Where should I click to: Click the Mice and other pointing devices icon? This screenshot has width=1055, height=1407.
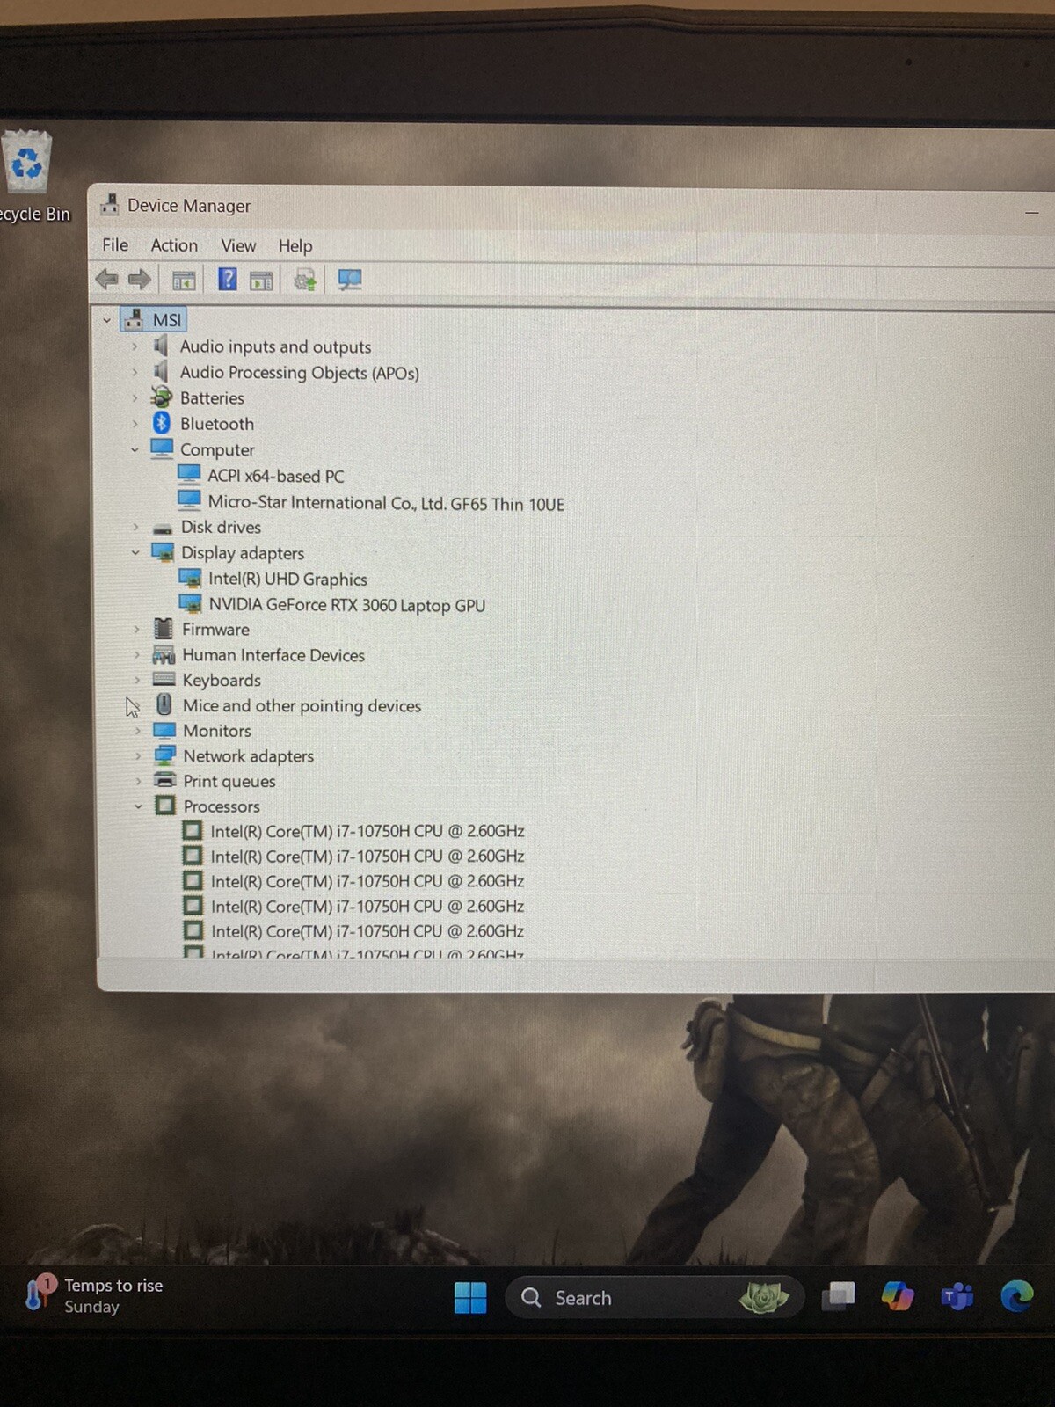pos(164,704)
